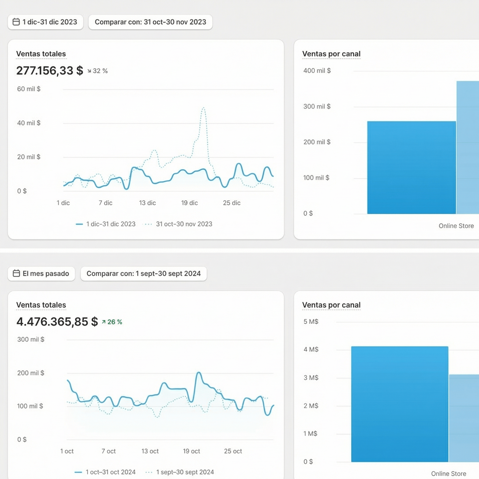The width and height of the screenshot is (479, 479).
Task: Select the dark blue Online Store bar in lower chart
Action: [399, 404]
